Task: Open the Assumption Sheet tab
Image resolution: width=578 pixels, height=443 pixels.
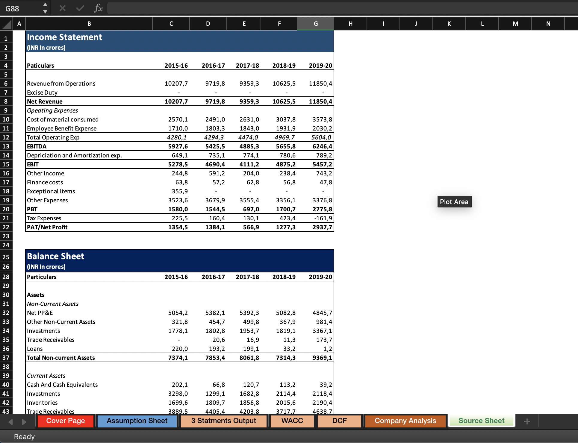Action: tap(137, 421)
